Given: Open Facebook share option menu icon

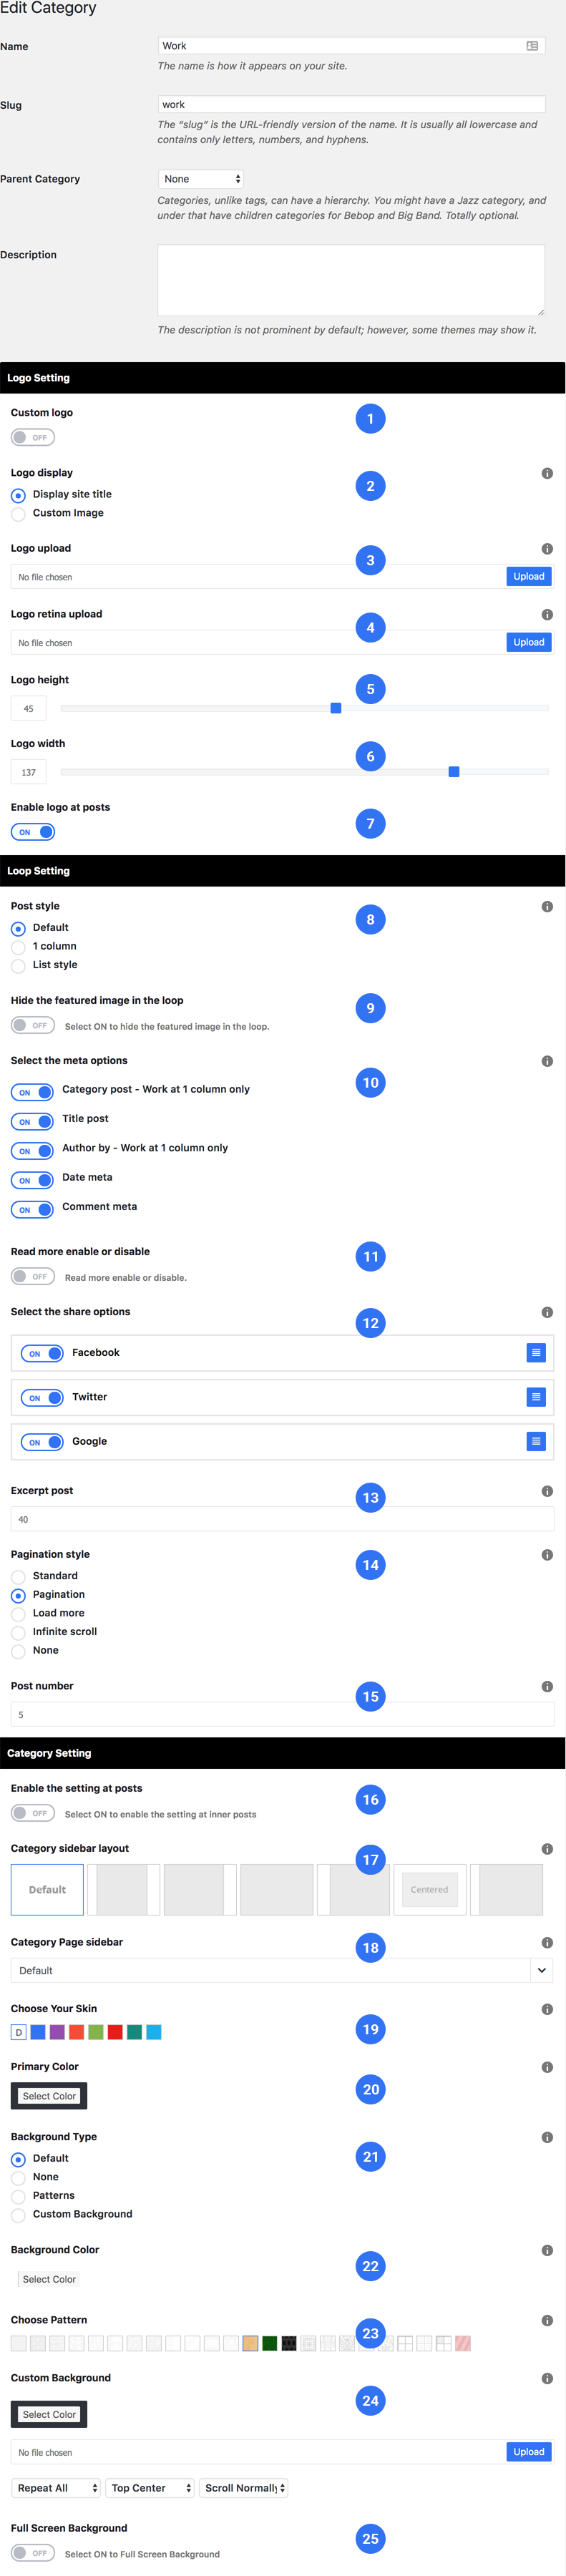Looking at the screenshot, I should click(x=536, y=1353).
